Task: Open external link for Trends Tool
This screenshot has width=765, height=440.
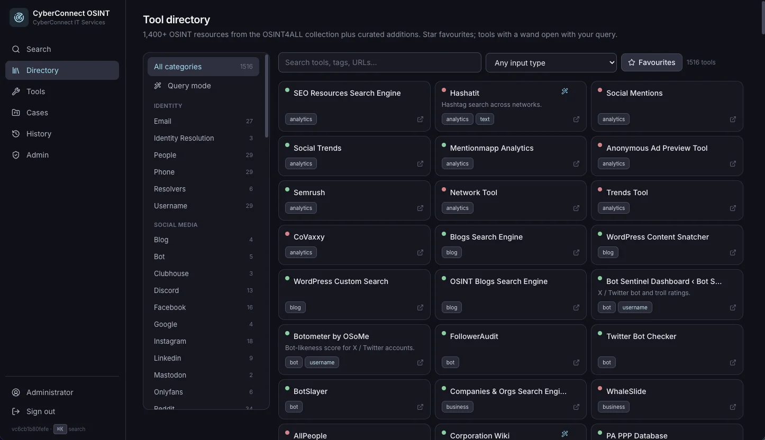Action: (733, 208)
